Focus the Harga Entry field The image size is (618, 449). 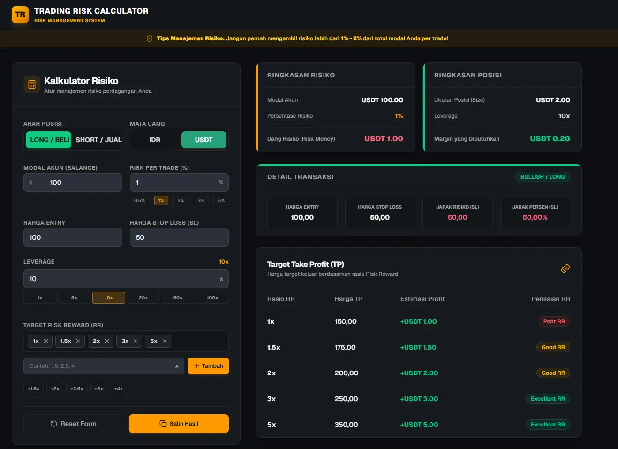[73, 237]
